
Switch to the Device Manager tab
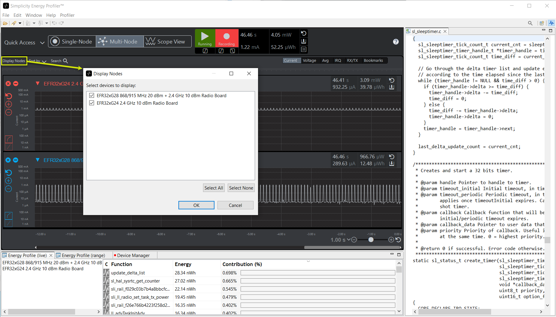pos(133,256)
